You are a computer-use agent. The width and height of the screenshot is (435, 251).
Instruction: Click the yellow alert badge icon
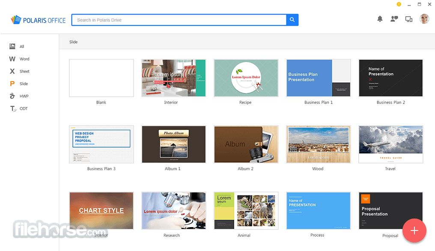[399, 4]
